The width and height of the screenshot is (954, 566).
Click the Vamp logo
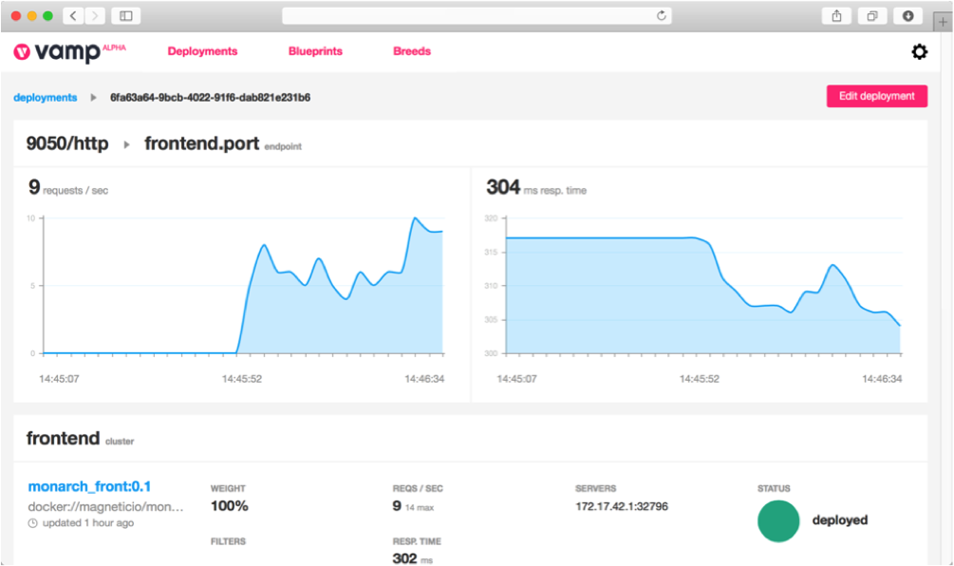58,52
